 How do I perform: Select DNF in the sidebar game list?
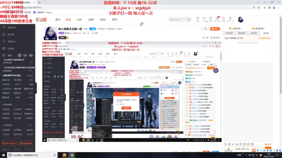point(31,80)
